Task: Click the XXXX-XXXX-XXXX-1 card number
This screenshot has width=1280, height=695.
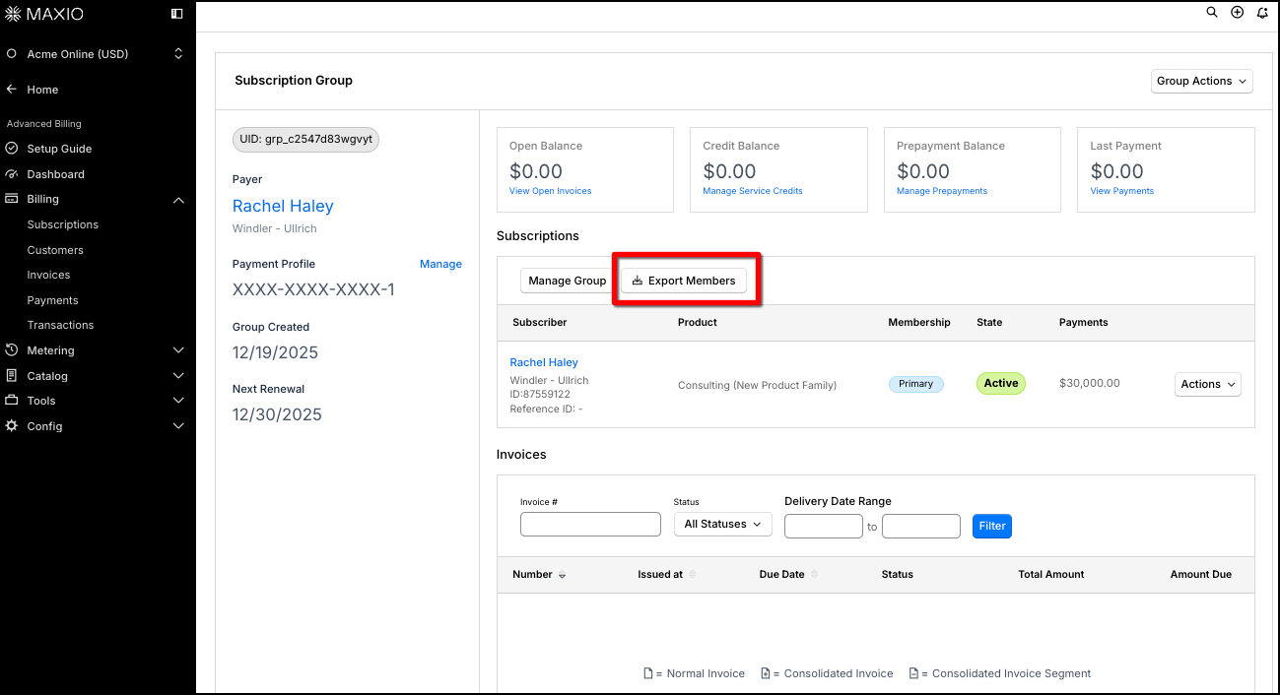Action: pos(313,290)
